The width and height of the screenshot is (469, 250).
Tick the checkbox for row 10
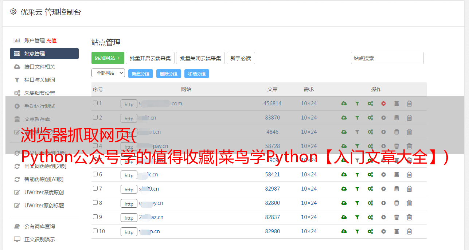click(95, 231)
